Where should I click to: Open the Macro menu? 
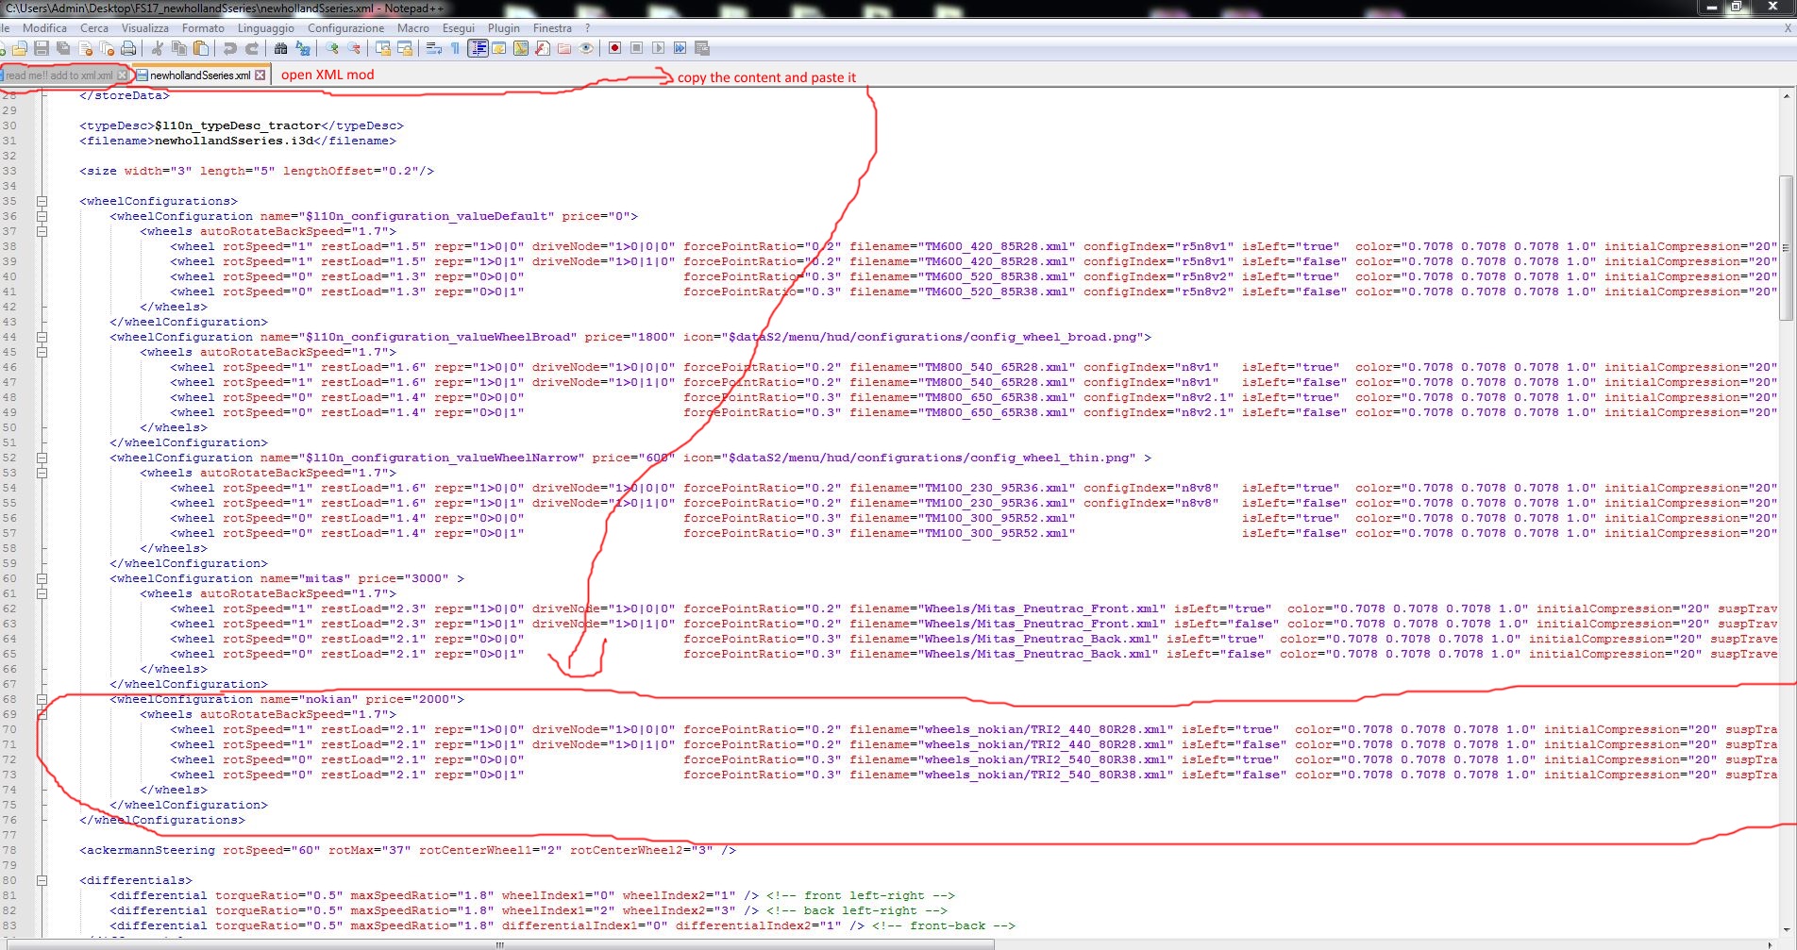[x=413, y=28]
